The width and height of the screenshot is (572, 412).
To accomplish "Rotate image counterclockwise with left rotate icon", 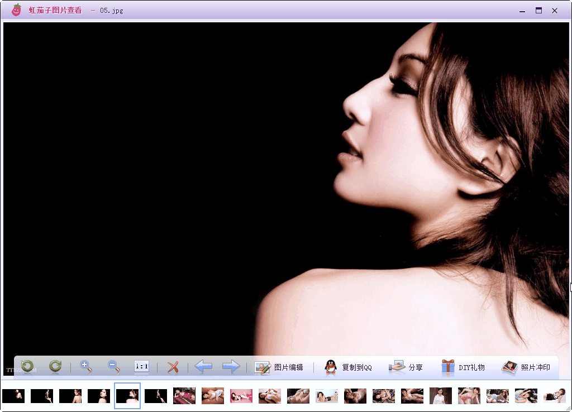I will click(27, 366).
